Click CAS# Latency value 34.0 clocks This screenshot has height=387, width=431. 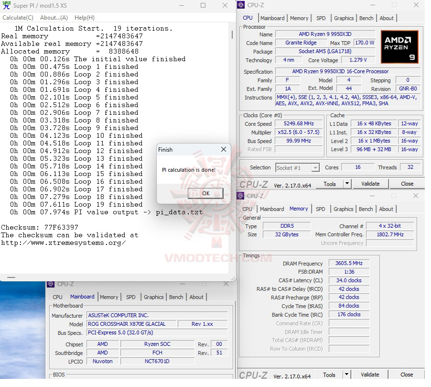coord(349,280)
